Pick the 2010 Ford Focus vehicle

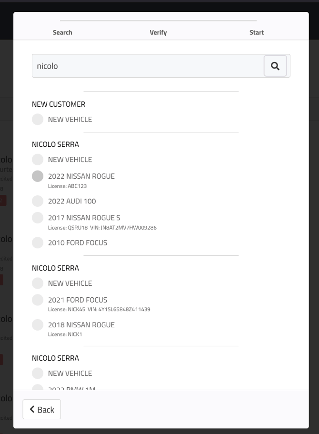(38, 242)
